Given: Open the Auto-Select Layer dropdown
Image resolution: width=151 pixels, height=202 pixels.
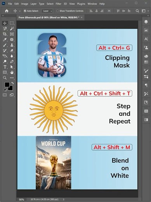Looking at the screenshot, I should click(47, 11).
